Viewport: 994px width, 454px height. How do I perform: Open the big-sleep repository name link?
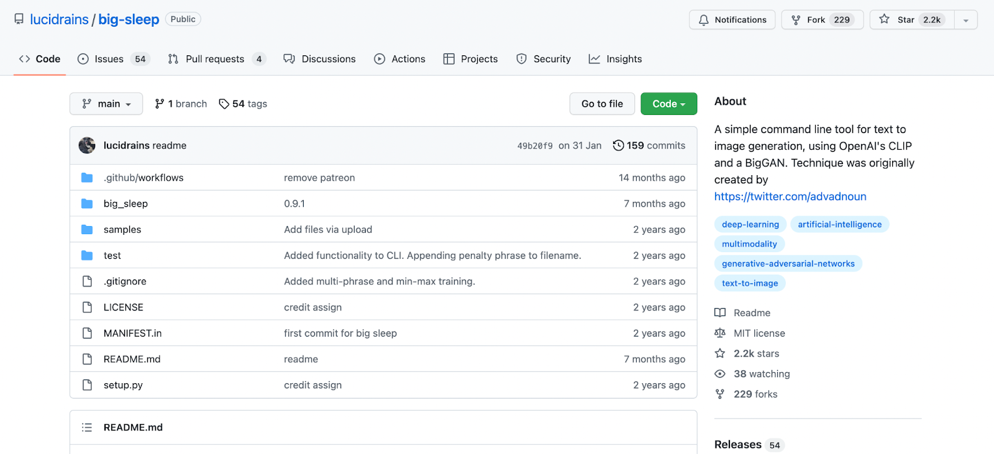(129, 19)
